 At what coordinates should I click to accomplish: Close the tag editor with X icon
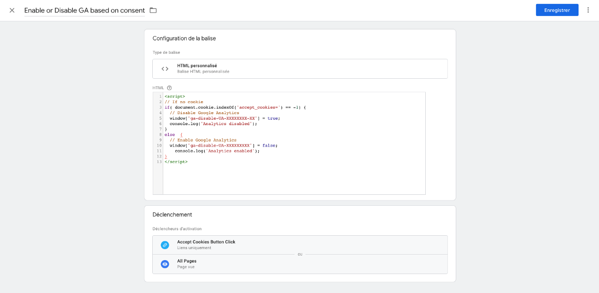12,10
